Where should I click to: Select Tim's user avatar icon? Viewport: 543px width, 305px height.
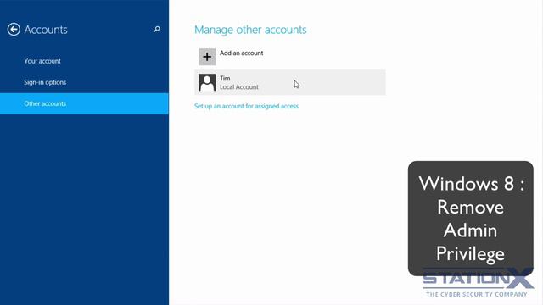point(207,83)
